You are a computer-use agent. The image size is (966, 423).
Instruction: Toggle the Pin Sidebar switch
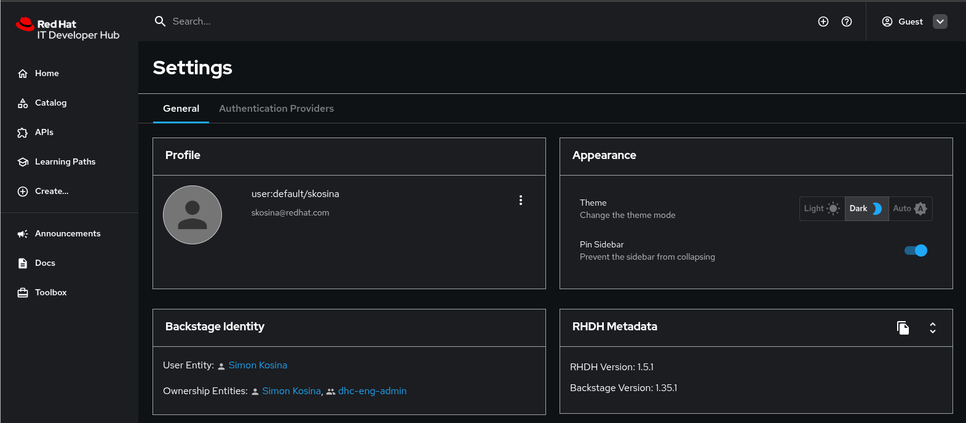[x=916, y=250]
